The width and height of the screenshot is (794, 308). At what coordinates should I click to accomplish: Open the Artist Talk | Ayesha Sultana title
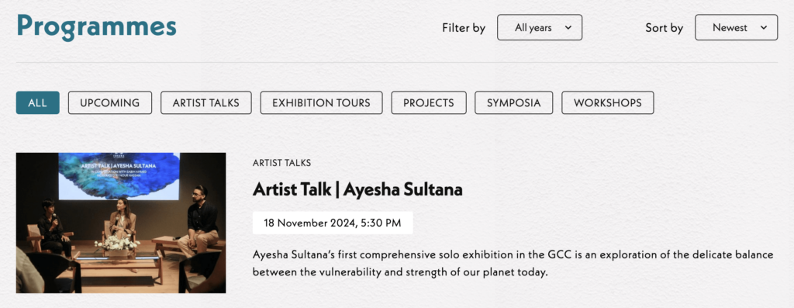pyautogui.click(x=357, y=189)
